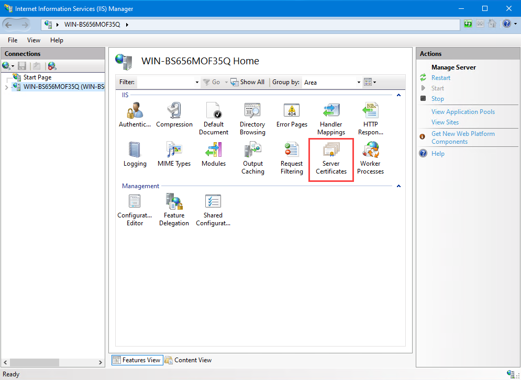Open the Group by Area dropdown

pyautogui.click(x=359, y=82)
